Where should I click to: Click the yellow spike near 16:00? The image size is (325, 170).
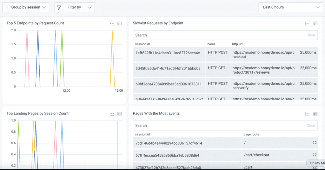(112, 57)
